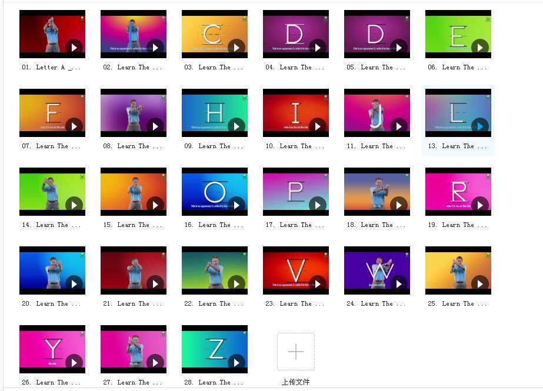543x391 pixels.
Task: Select file name '27. Learn The ...'
Action: [x=132, y=382]
